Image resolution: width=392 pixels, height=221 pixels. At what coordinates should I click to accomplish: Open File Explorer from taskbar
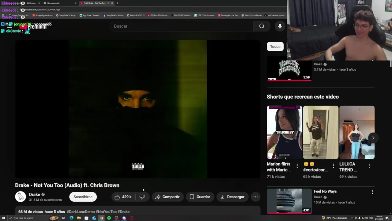pyautogui.click(x=79, y=218)
